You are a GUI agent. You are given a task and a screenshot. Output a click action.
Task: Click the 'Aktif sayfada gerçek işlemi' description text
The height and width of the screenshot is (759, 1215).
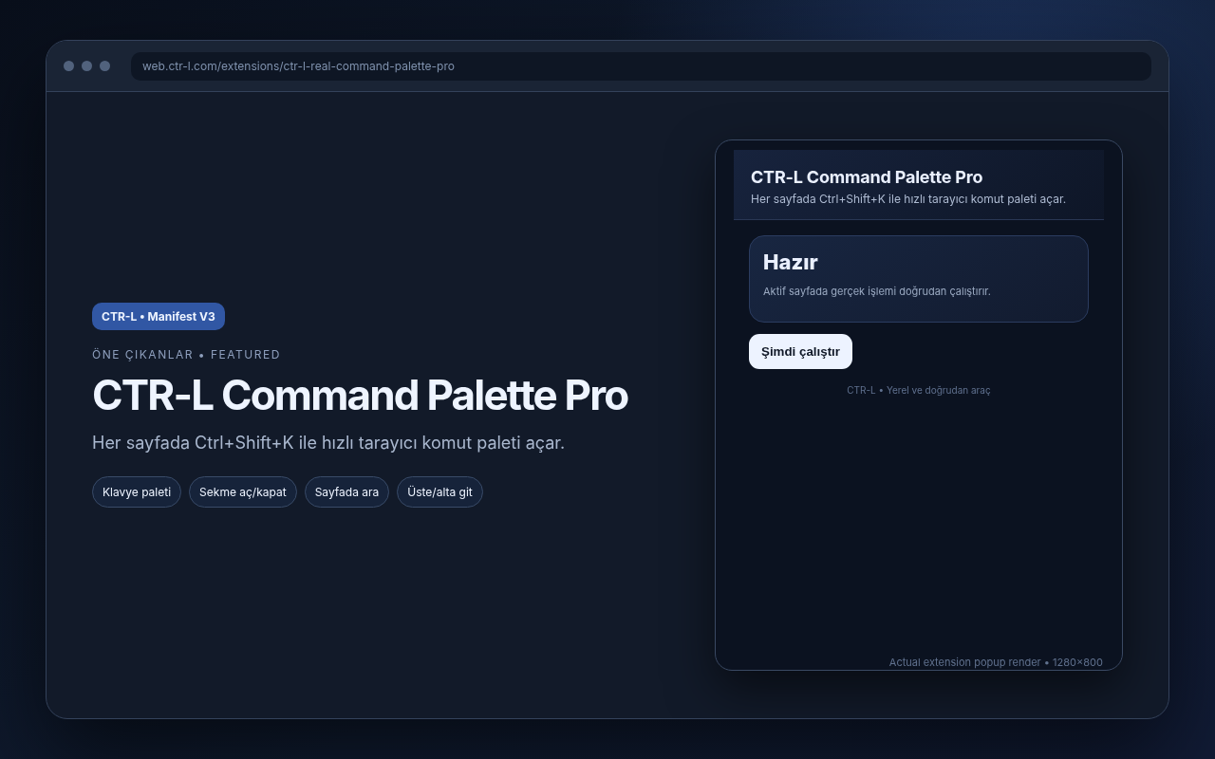click(x=877, y=291)
